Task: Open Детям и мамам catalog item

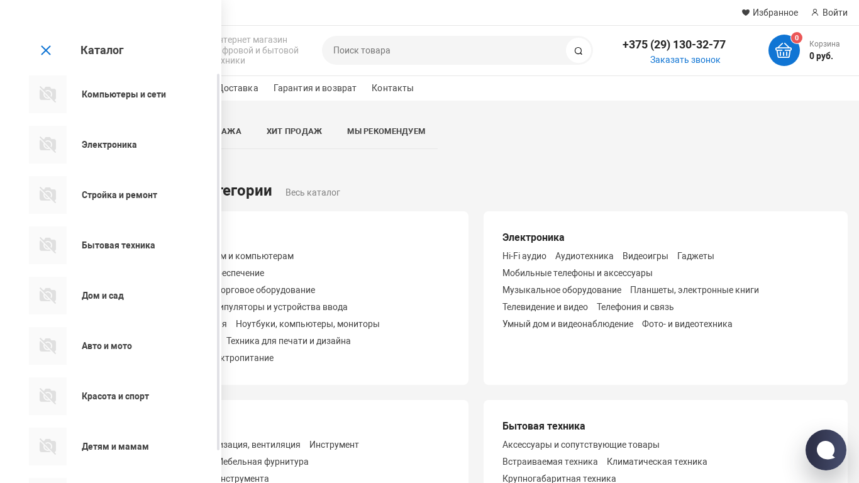Action: click(115, 447)
